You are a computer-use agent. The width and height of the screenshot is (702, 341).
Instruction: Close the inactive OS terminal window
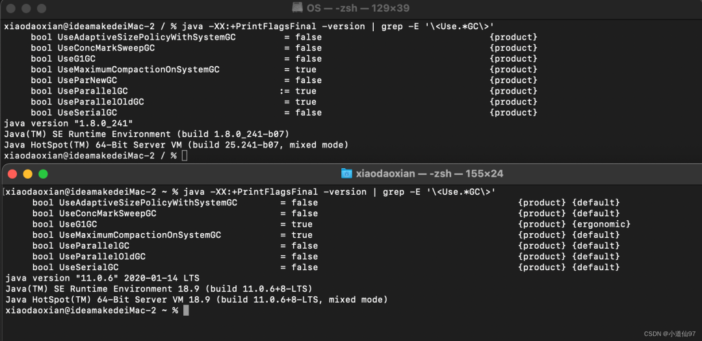click(12, 8)
